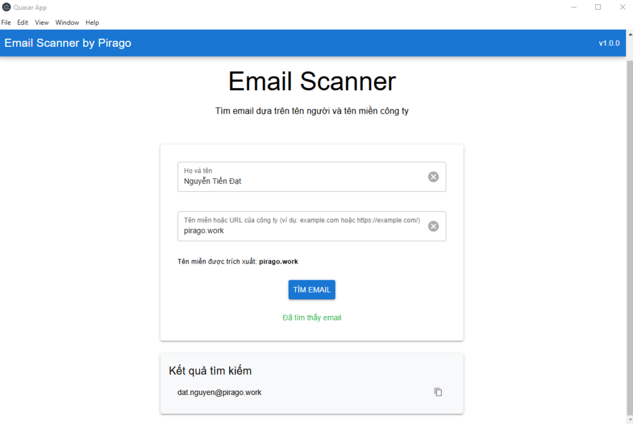Viewport: 633px width, 424px height.
Task: Click the v1.0.0 version label
Action: coord(609,43)
